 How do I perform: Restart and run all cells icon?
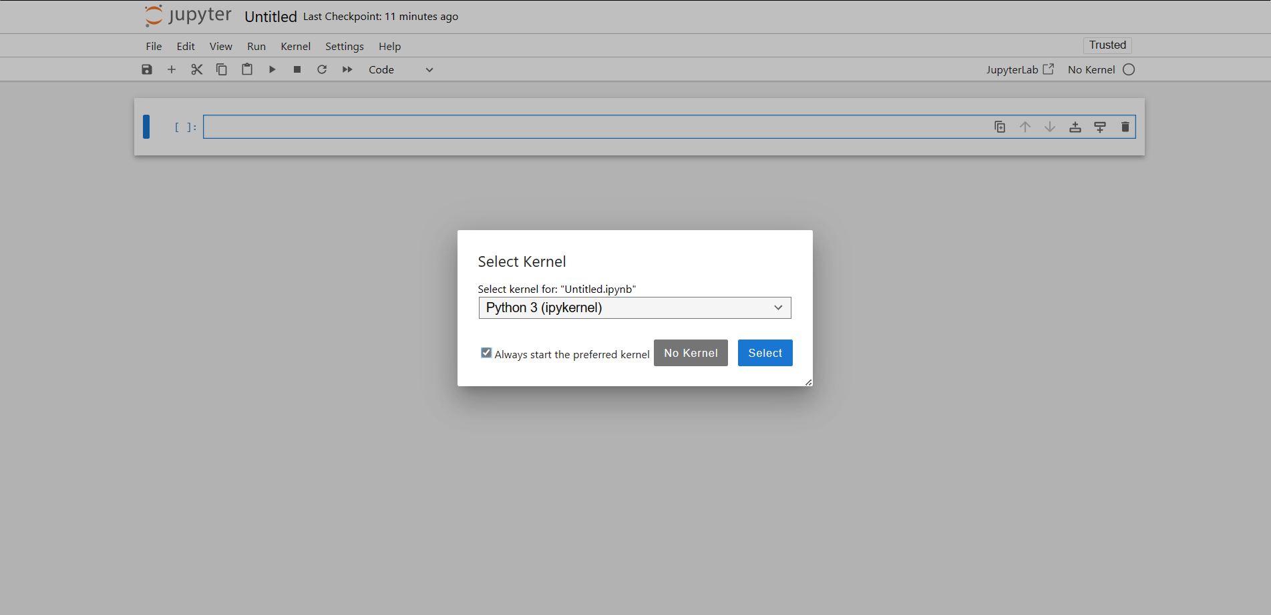click(347, 69)
